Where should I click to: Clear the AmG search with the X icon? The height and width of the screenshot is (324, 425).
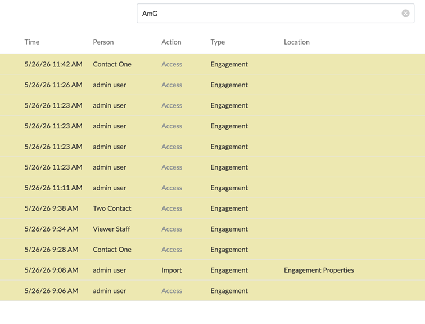tap(405, 14)
